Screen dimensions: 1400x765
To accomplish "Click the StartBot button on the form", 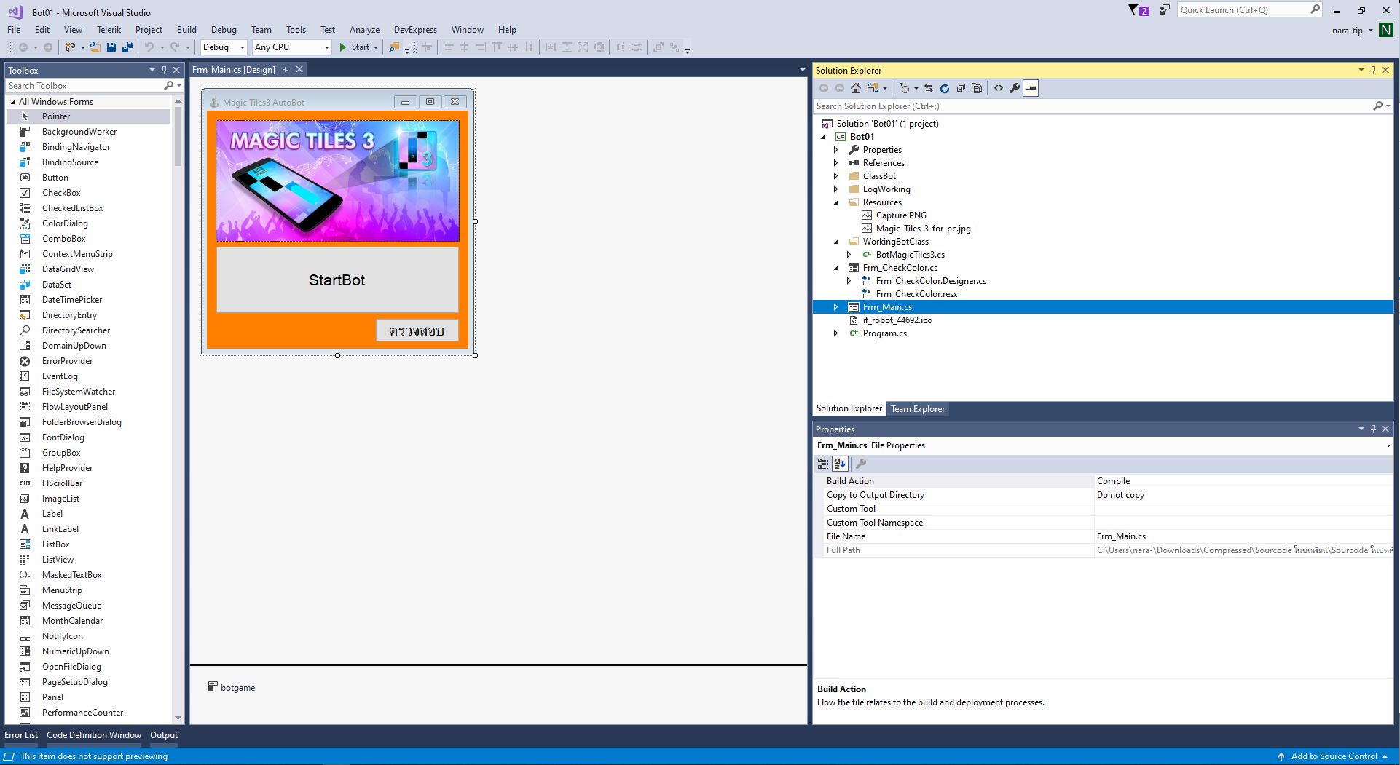I will [x=337, y=280].
